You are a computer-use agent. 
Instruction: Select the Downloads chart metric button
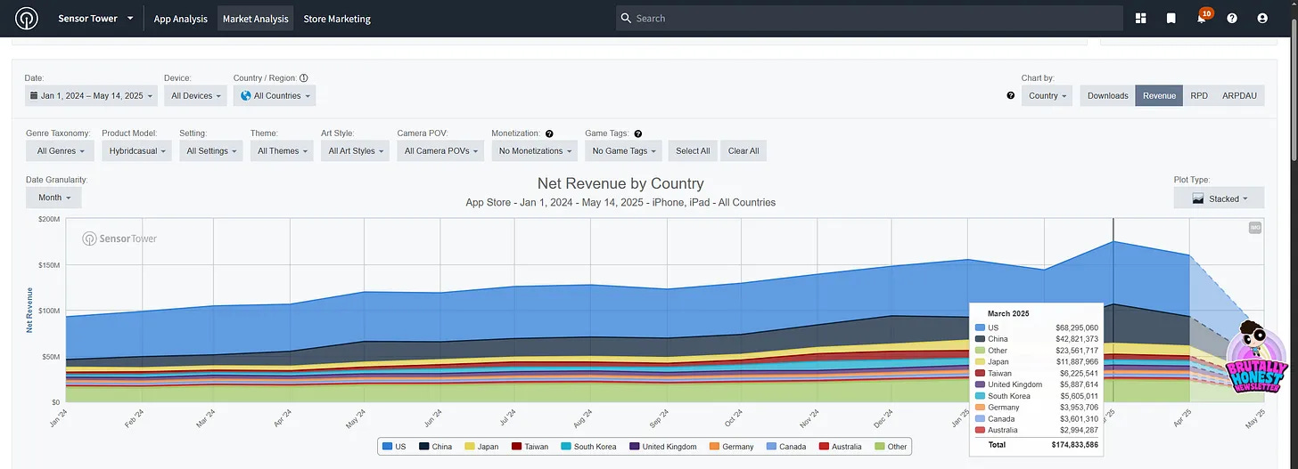point(1107,95)
